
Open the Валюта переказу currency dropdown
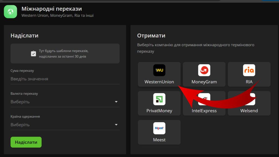[x=65, y=101]
